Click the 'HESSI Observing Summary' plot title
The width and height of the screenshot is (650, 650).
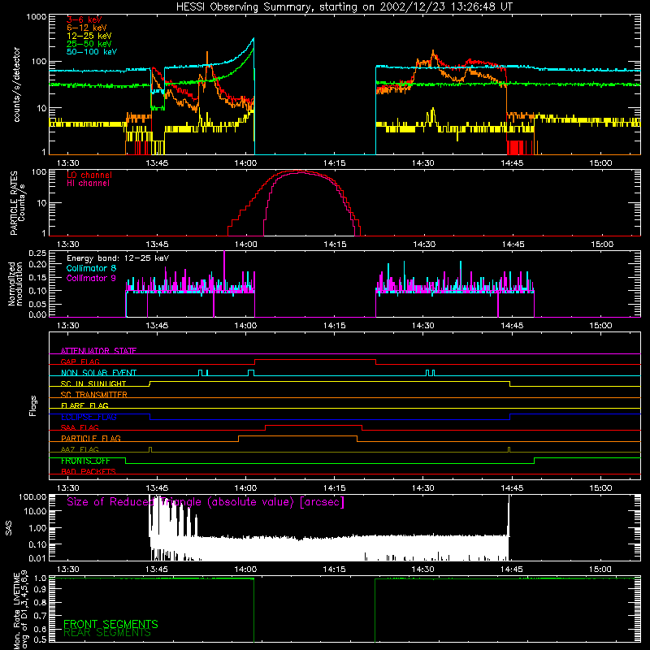coord(344,7)
